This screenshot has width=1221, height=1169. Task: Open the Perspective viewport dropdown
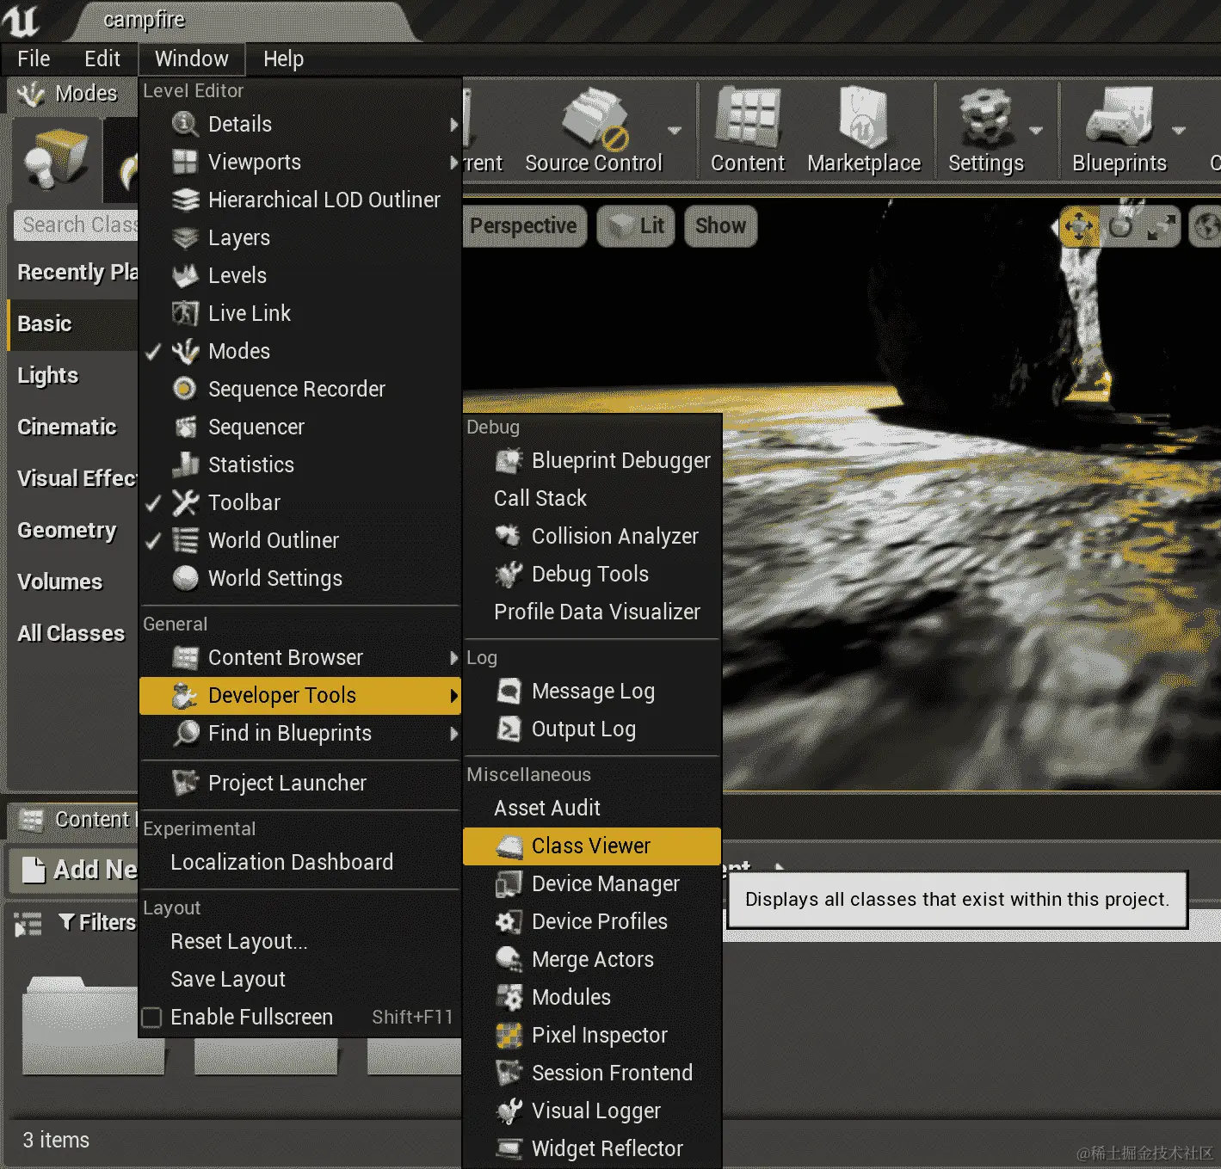pyautogui.click(x=523, y=226)
